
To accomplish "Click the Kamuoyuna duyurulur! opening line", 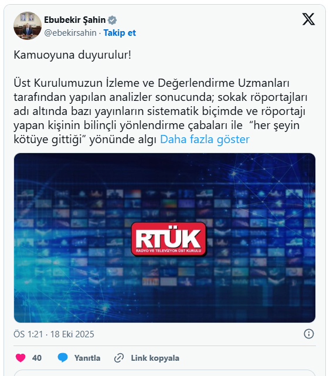I will [72, 55].
